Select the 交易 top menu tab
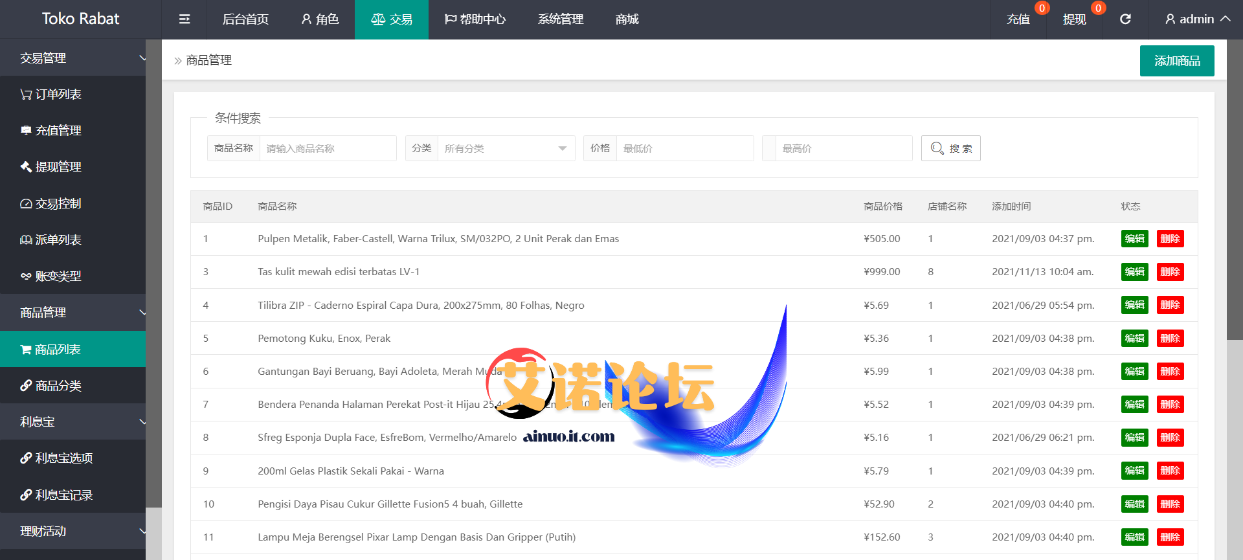1243x560 pixels. click(392, 19)
